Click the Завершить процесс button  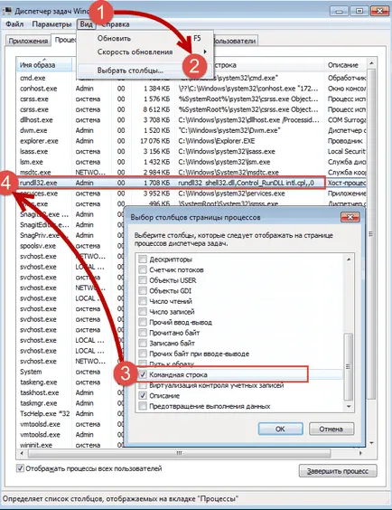[338, 470]
